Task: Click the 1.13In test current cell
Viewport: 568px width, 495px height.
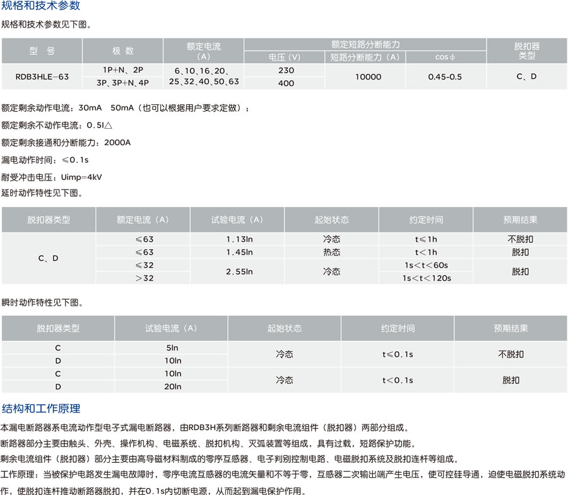Action: coord(239,239)
